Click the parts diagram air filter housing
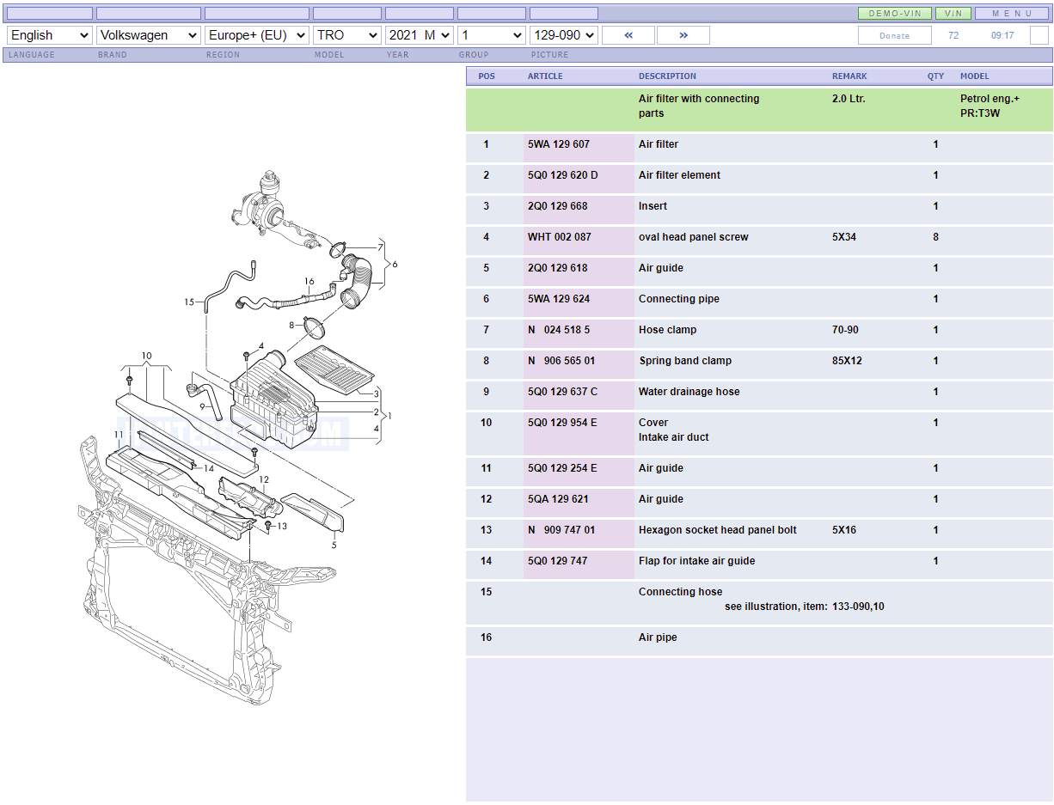The height and width of the screenshot is (805, 1054). tap(273, 404)
